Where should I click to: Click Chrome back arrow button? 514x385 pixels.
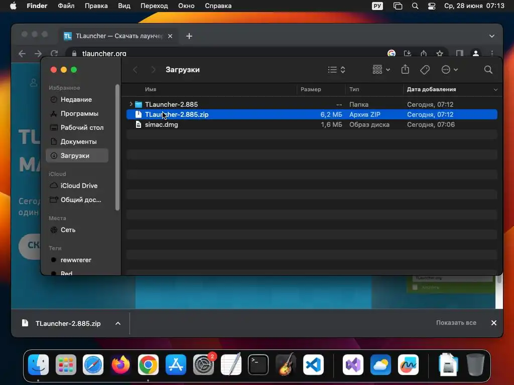point(22,53)
